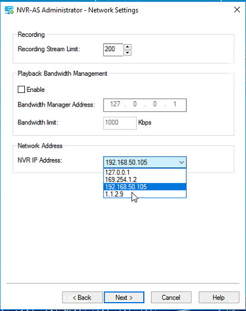The height and width of the screenshot is (311, 246).
Task: Click the Network Address group title
Action: 40,146
